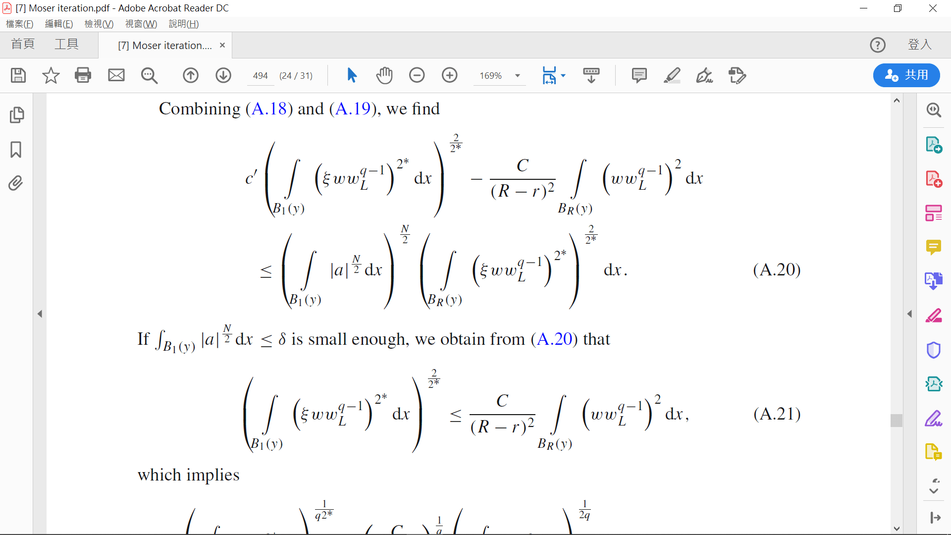Open the 檢視 menu
Screen dimensions: 951x535
pyautogui.click(x=99, y=23)
